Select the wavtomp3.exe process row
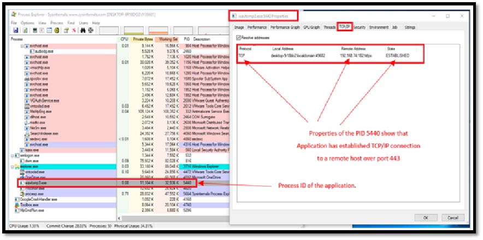483x240 pixels. pos(108,183)
